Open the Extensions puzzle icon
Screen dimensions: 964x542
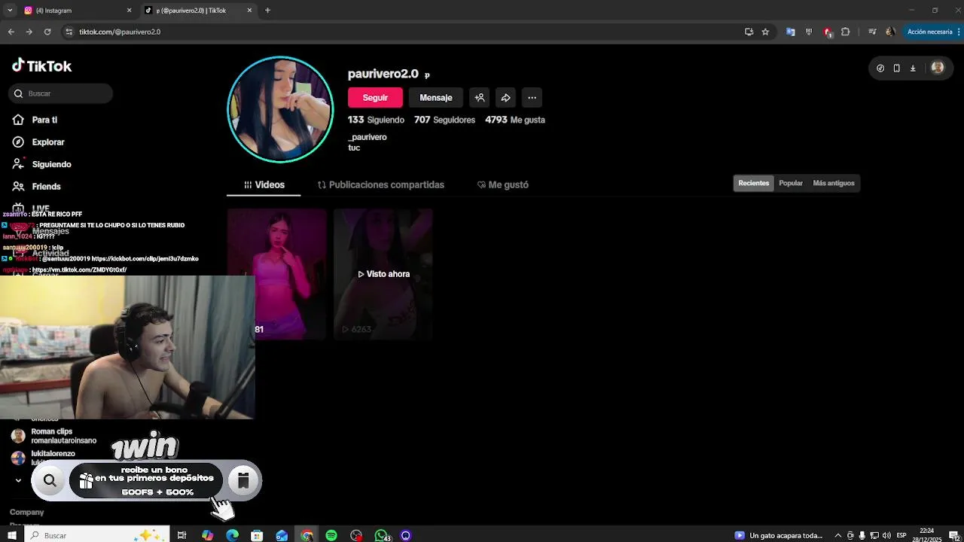pyautogui.click(x=846, y=32)
